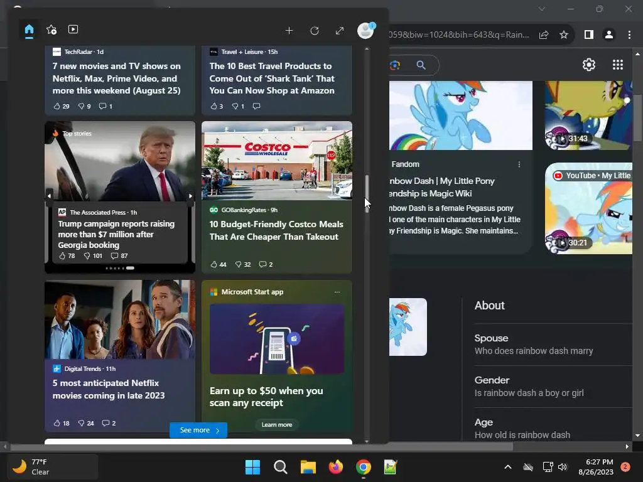Go to previous top story in carousel
Screen dimensions: 643x482
tap(49, 196)
